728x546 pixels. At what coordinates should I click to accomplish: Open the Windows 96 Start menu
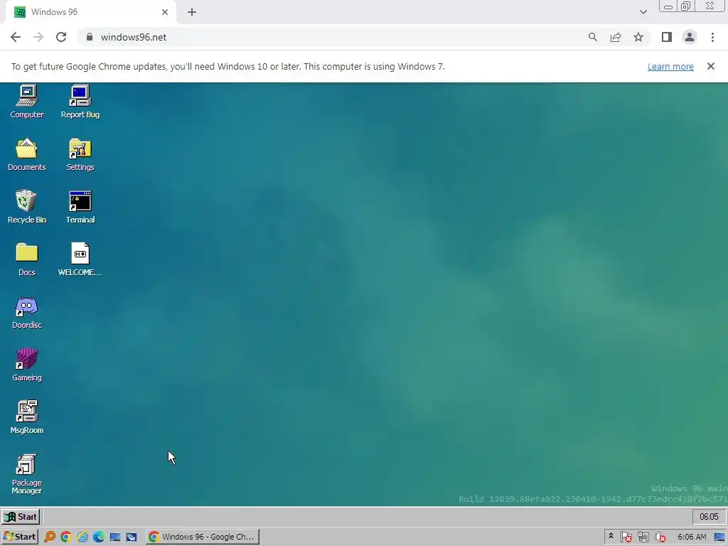coord(21,517)
